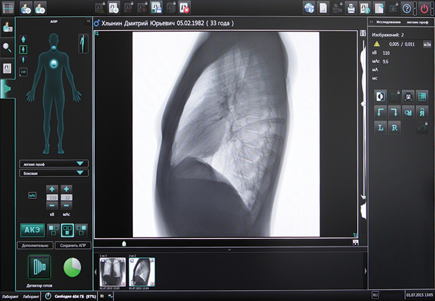Click the DICOM export icon
The height and width of the screenshot is (301, 435).
(x=309, y=7)
